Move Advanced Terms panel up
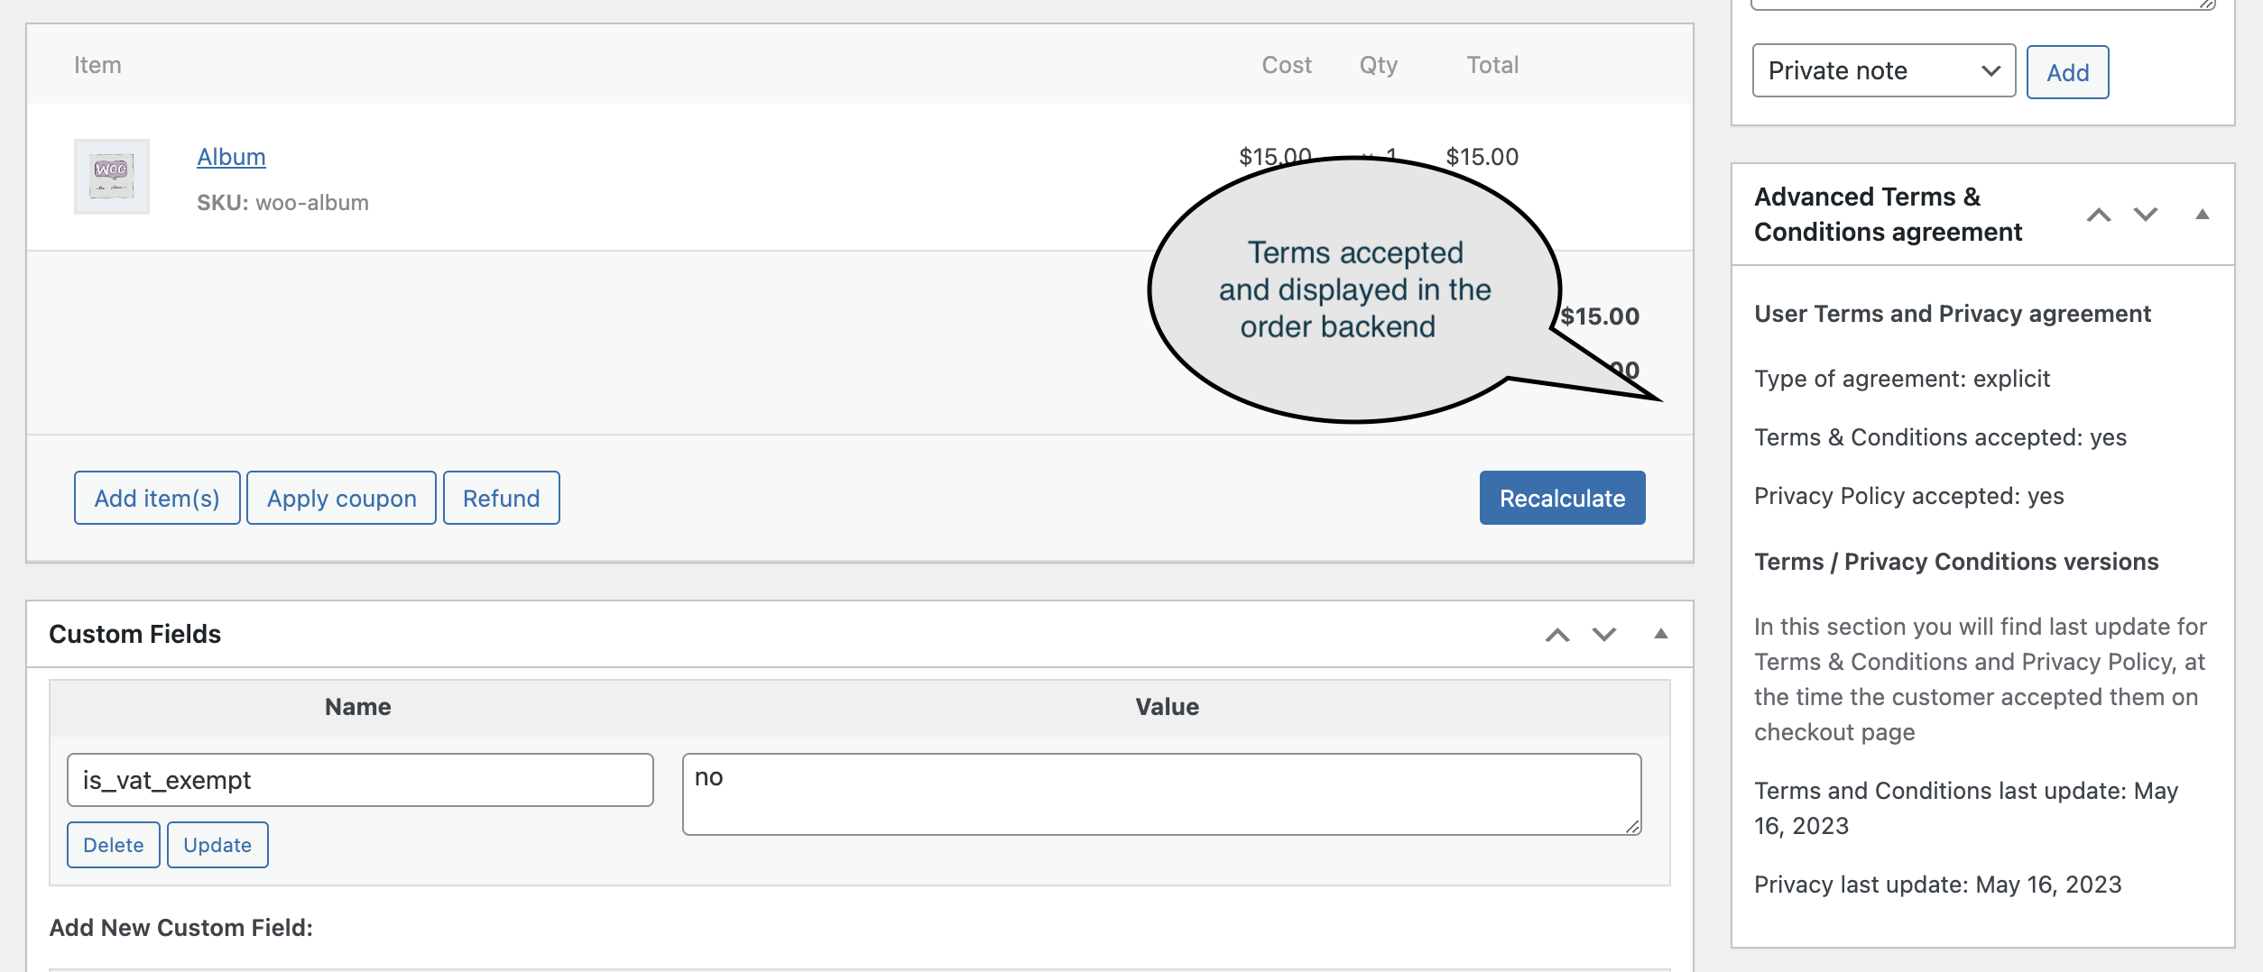The width and height of the screenshot is (2263, 972). coord(2099,215)
